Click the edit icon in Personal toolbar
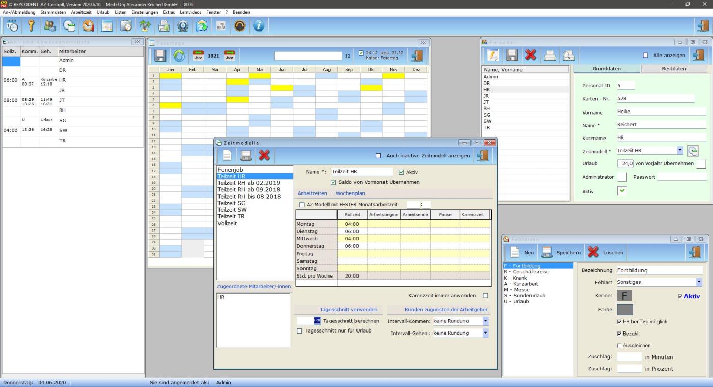 click(493, 56)
